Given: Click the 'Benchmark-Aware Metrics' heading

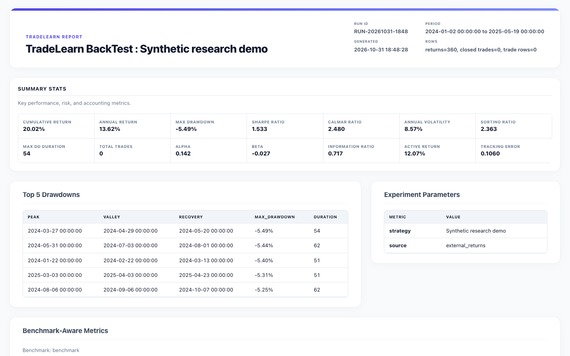Looking at the screenshot, I should click(65, 331).
